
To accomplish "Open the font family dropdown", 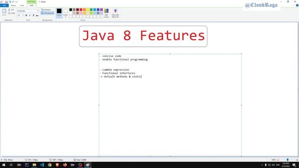I will [x=37, y=11].
